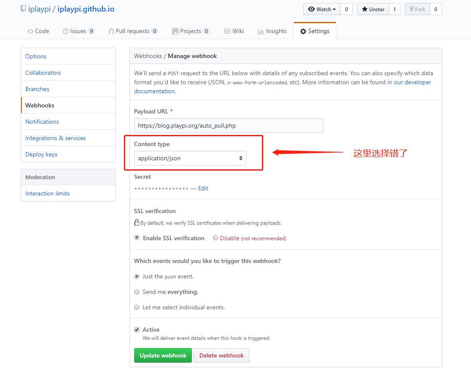Screen dimensions: 471x379
Task: Click the watchers count 0
Action: [x=346, y=9]
